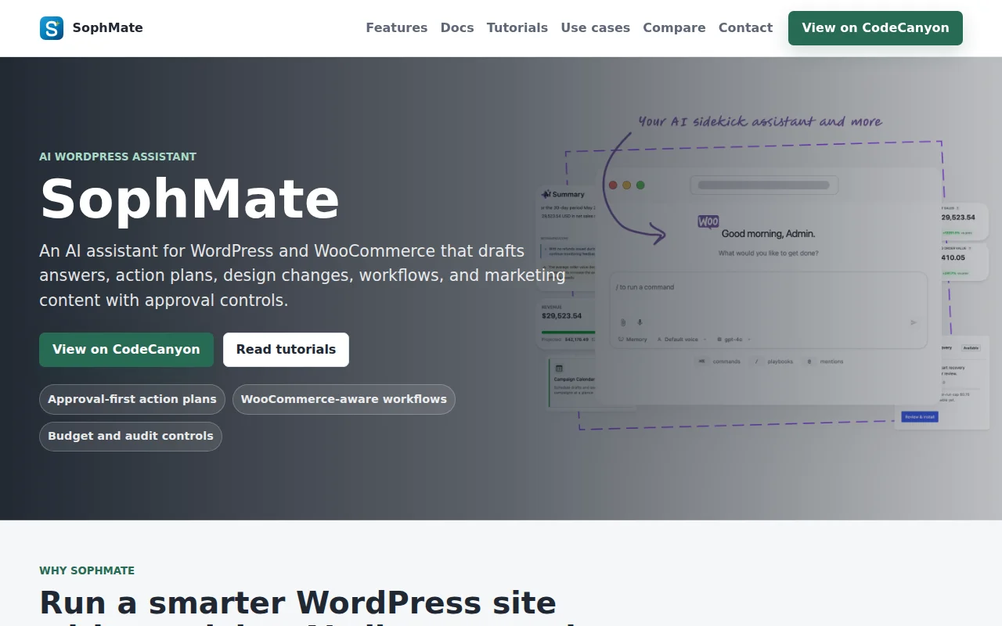Click 'What would you like to get done?'

pyautogui.click(x=769, y=254)
